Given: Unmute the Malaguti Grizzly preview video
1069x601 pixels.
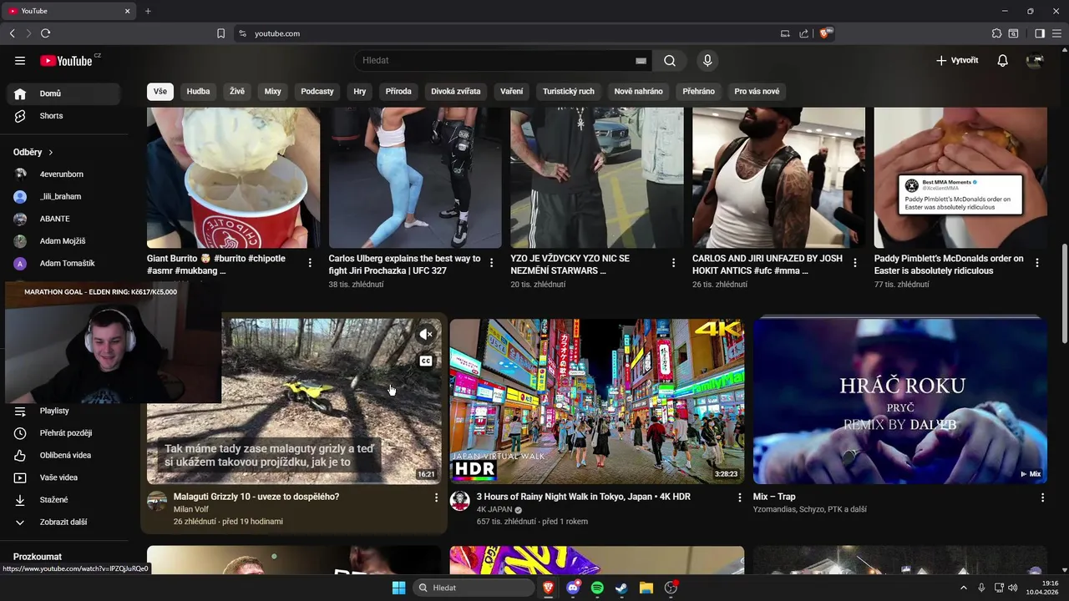Looking at the screenshot, I should [x=426, y=334].
